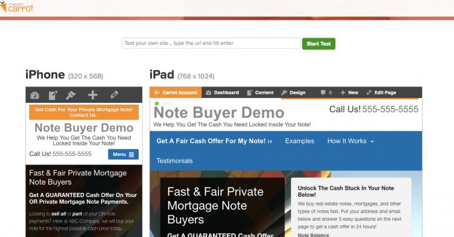Click the green SEO status dot

(157, 103)
